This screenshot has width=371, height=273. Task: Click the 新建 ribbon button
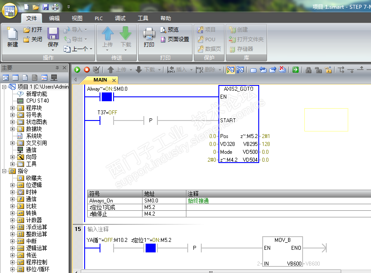click(13, 37)
